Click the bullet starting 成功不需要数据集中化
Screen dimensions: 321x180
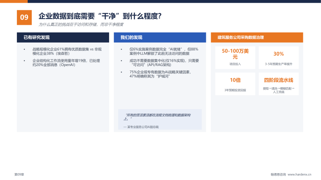coord(164,63)
